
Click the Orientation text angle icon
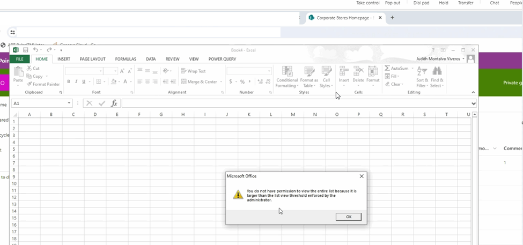[x=165, y=71]
